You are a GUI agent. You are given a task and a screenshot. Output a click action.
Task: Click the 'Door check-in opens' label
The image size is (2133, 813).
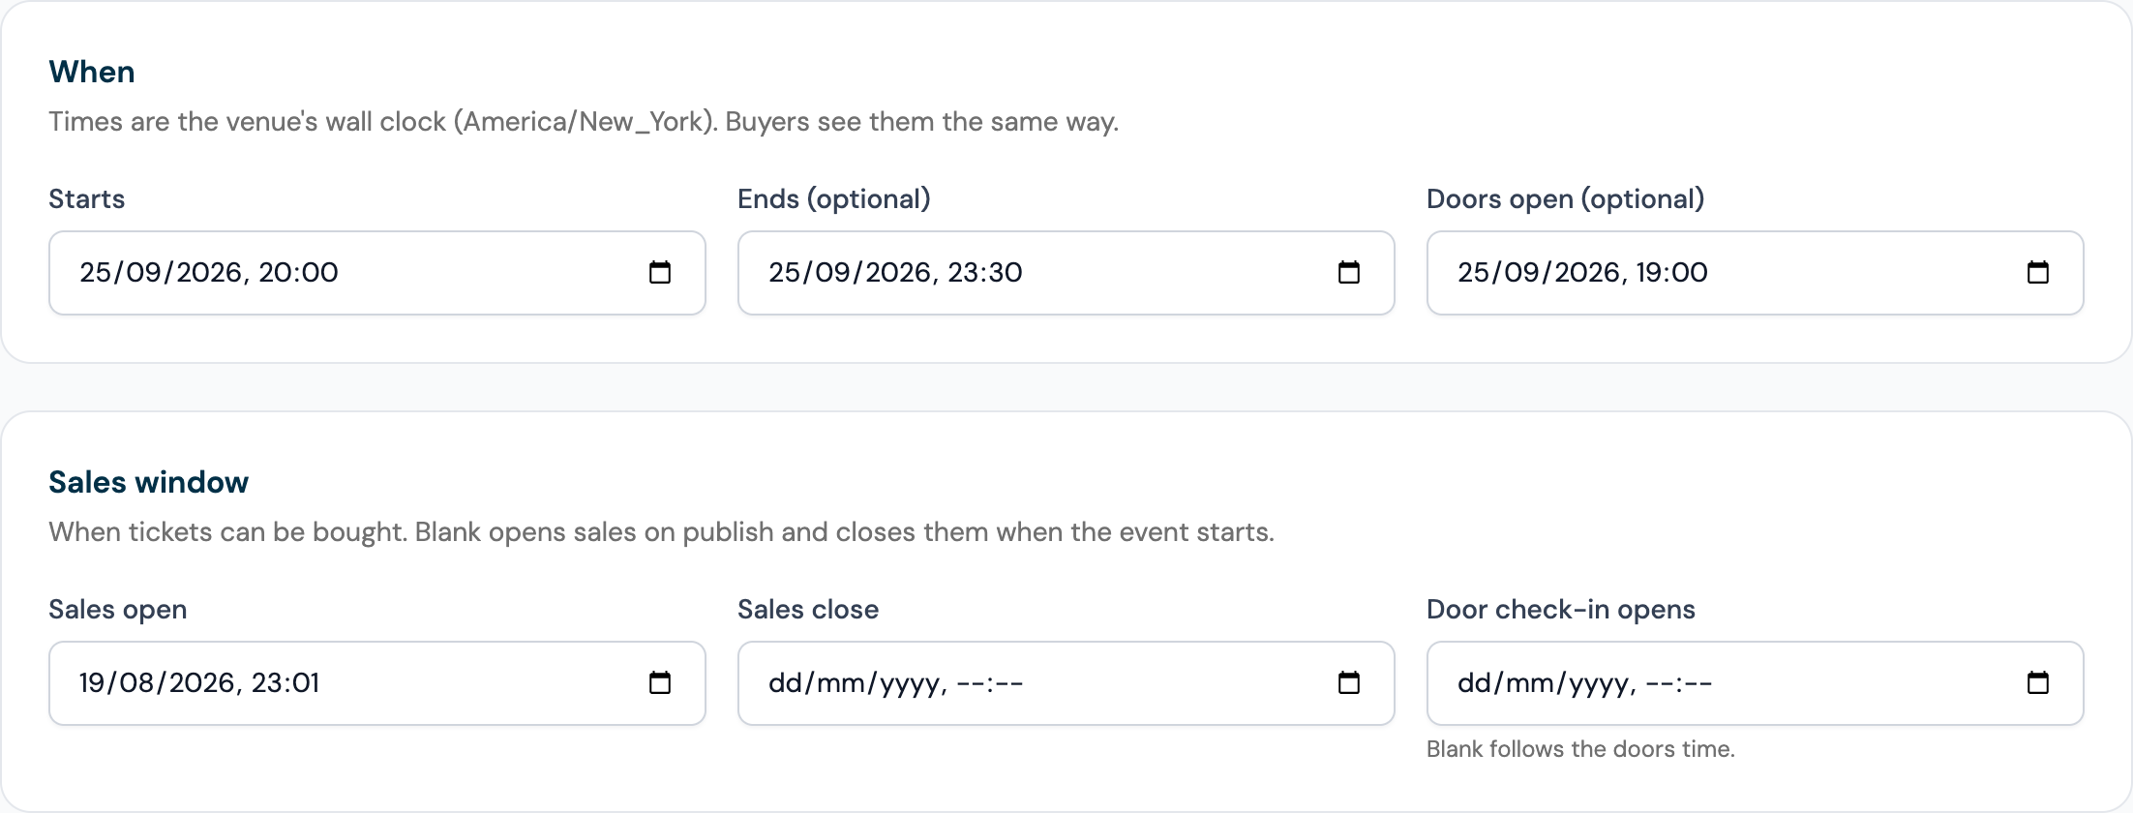(x=1561, y=610)
